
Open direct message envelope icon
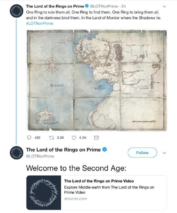[97, 138]
